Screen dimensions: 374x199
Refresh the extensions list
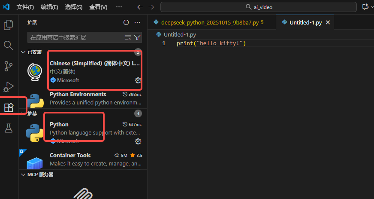126,22
